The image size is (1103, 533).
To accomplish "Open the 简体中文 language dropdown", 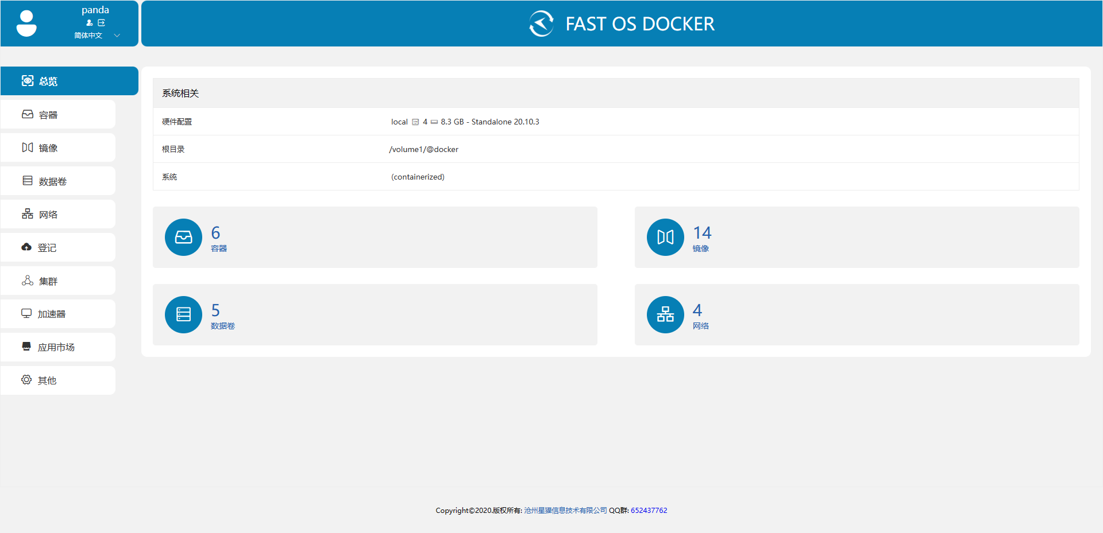I will click(x=97, y=36).
